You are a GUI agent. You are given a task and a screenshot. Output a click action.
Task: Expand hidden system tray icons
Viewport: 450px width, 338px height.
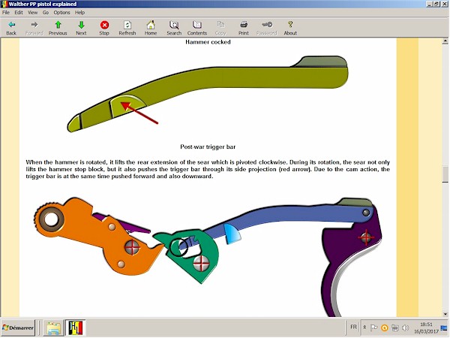364,327
